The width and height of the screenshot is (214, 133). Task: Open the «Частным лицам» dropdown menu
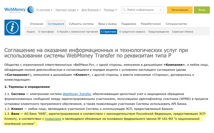[67, 10]
